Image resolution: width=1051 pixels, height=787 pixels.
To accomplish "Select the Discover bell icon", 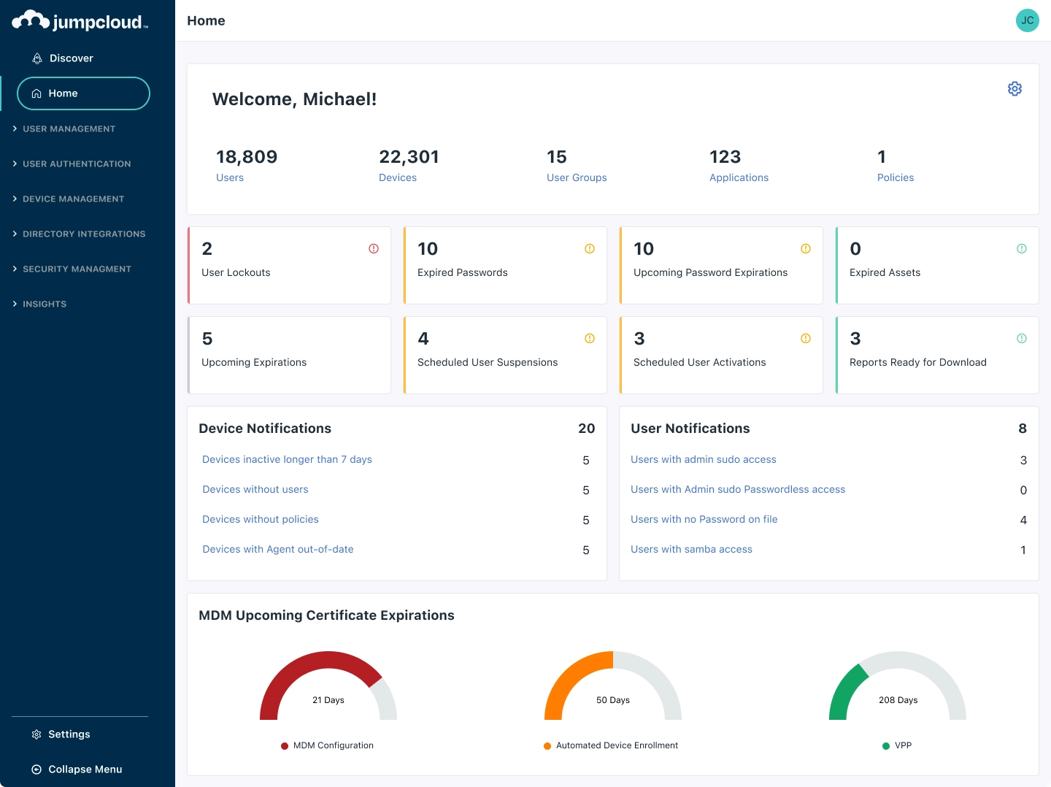I will 37,58.
